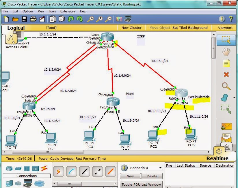Save the network with the floppy icon
Viewport: 238px width, 188px height.
coord(24,19)
